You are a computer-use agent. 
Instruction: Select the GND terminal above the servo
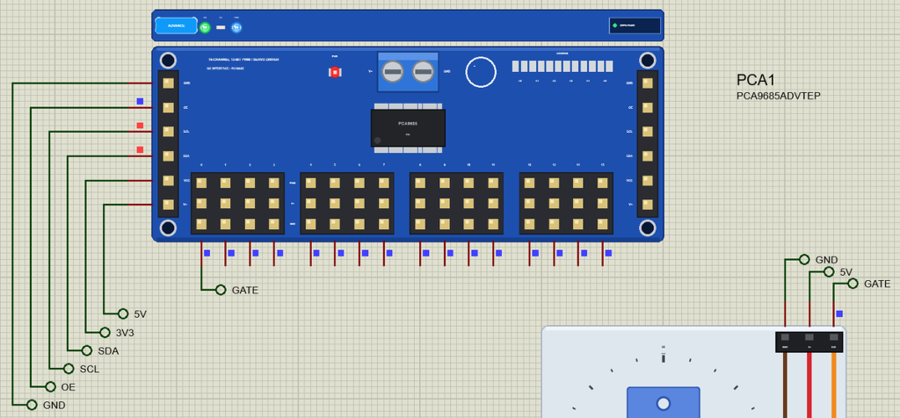pos(804,260)
